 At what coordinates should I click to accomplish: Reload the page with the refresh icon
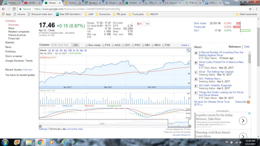(x=14, y=9)
